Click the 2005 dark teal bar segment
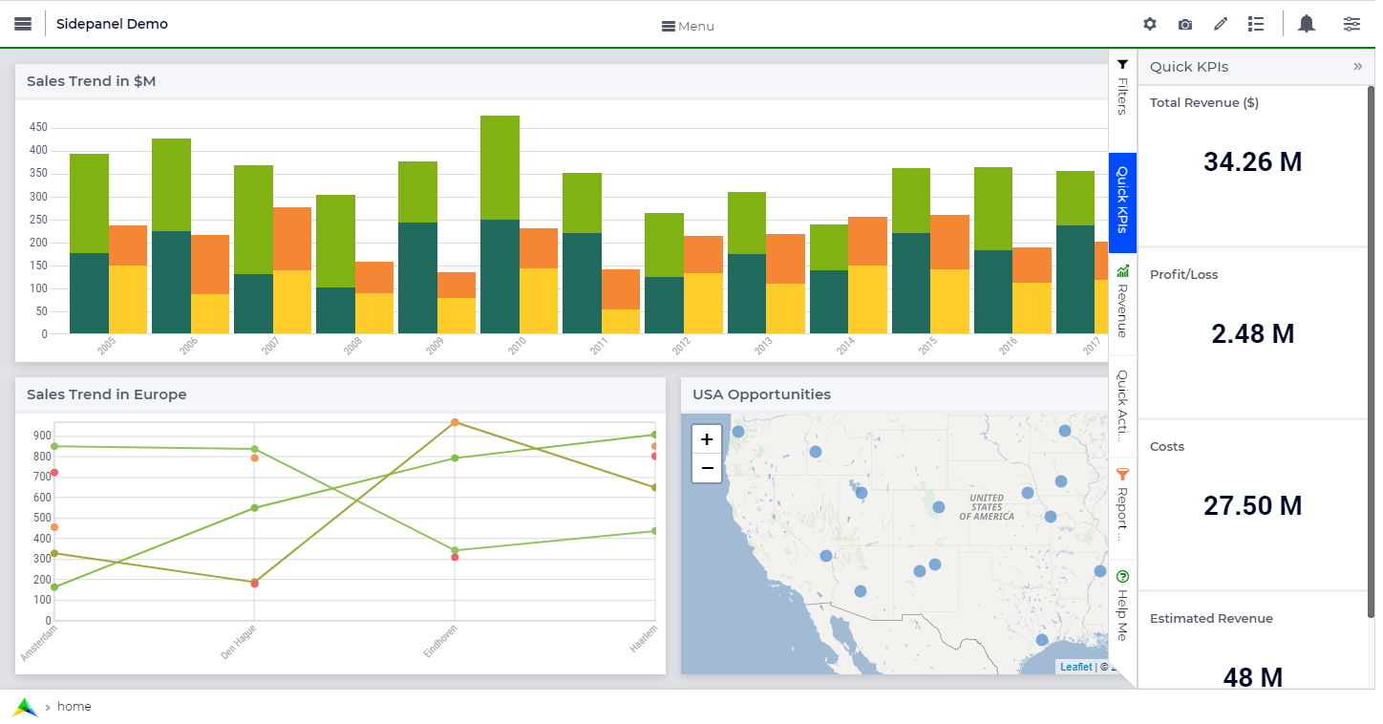This screenshot has height=724, width=1383. pos(89,293)
